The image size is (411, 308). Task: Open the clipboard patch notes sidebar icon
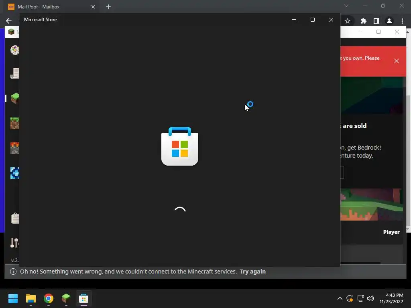point(15,218)
